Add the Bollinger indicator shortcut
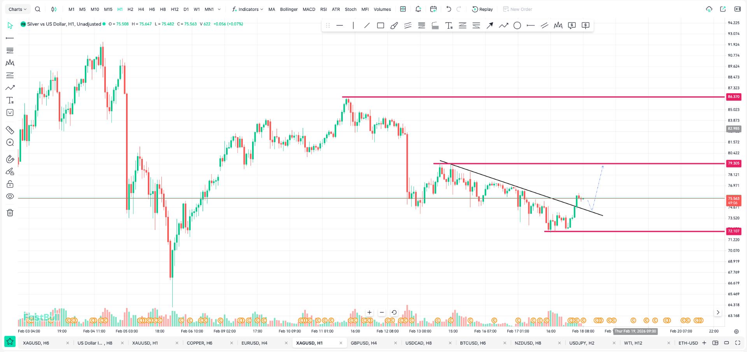747x352 pixels. tap(289, 9)
